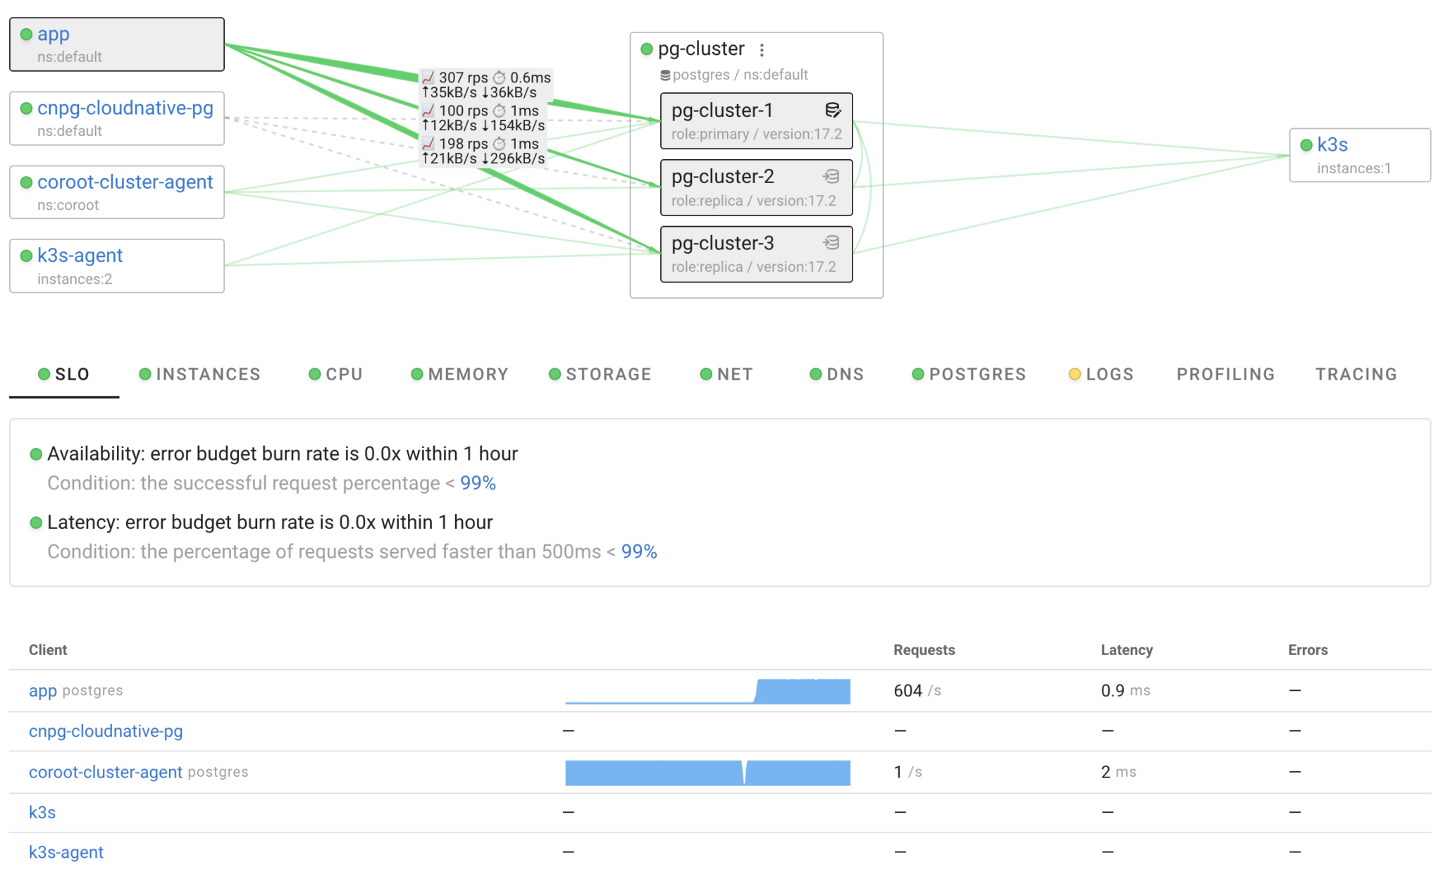The width and height of the screenshot is (1443, 874).
Task: Click the pg-cluster-3 replica sync icon
Action: [833, 244]
